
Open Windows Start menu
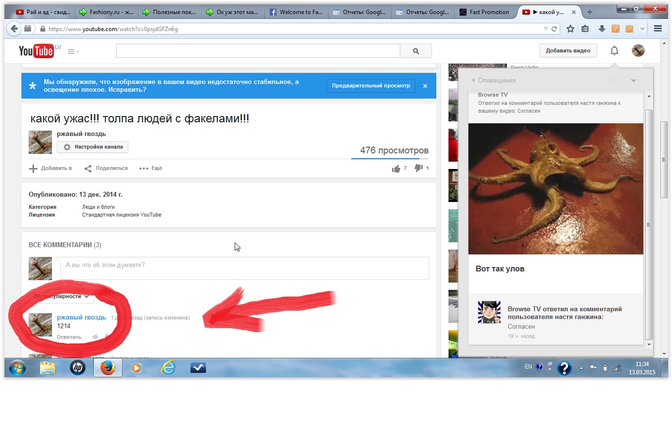[17, 368]
